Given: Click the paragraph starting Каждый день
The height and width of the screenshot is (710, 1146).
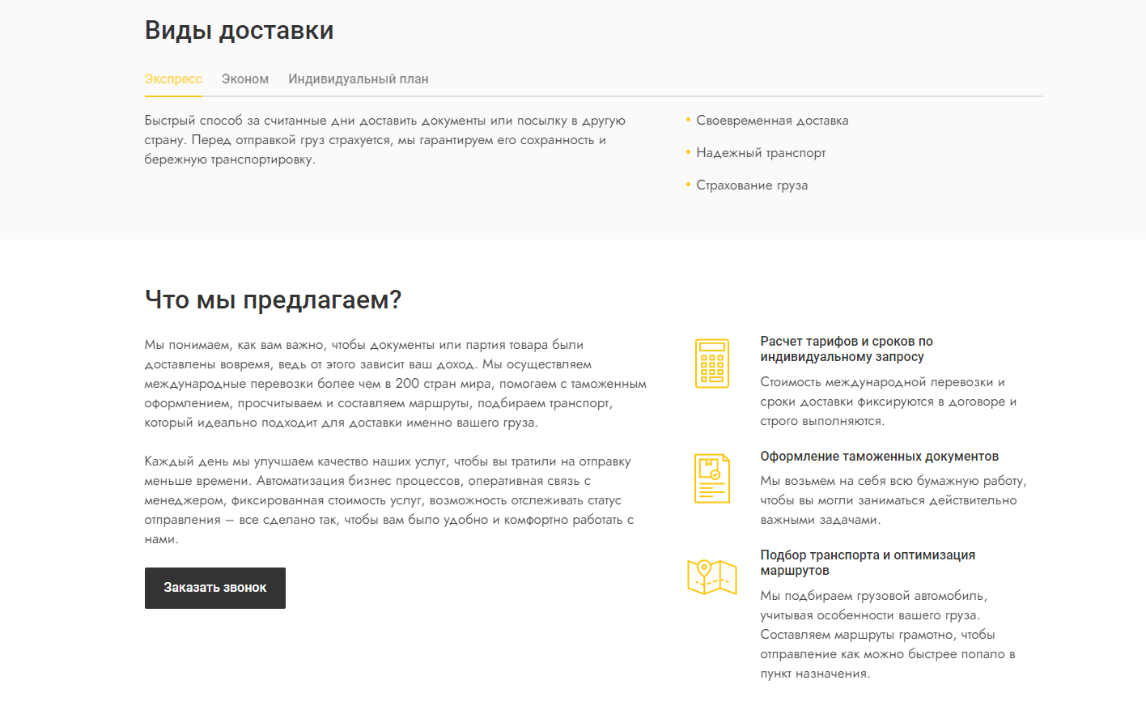Looking at the screenshot, I should point(389,500).
